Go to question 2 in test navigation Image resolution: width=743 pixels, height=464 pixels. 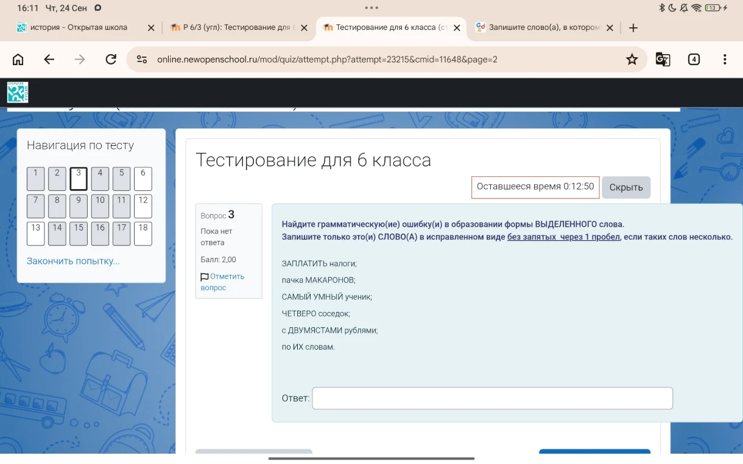pyautogui.click(x=57, y=179)
